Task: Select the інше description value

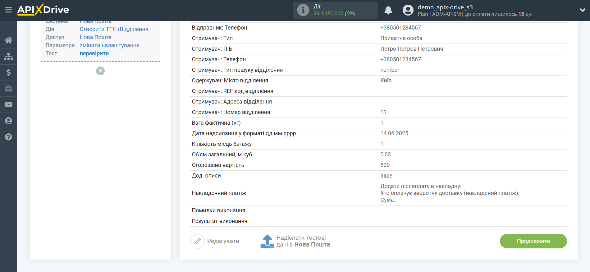Action: [386, 176]
